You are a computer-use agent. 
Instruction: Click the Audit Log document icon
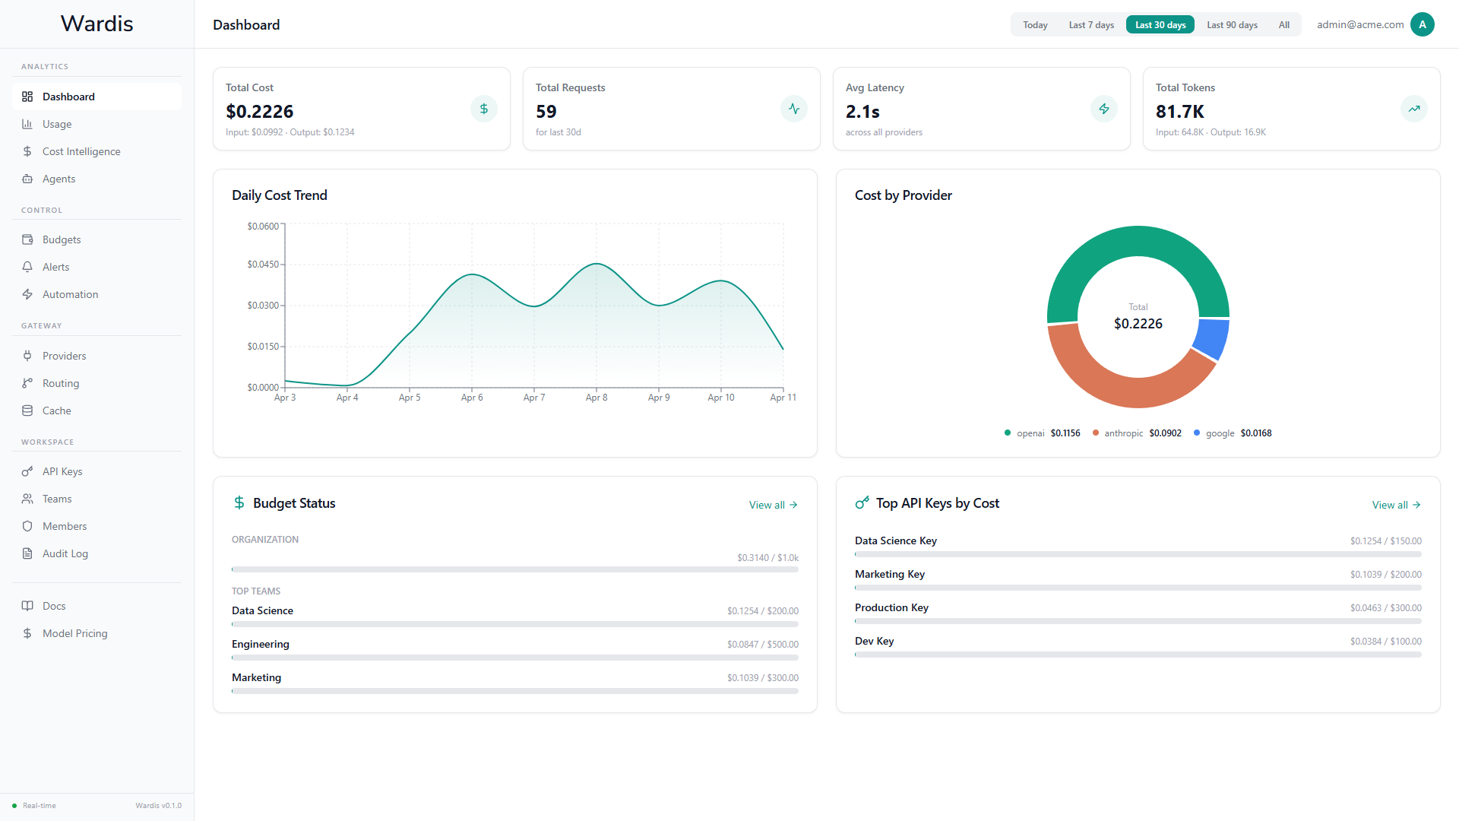[27, 553]
